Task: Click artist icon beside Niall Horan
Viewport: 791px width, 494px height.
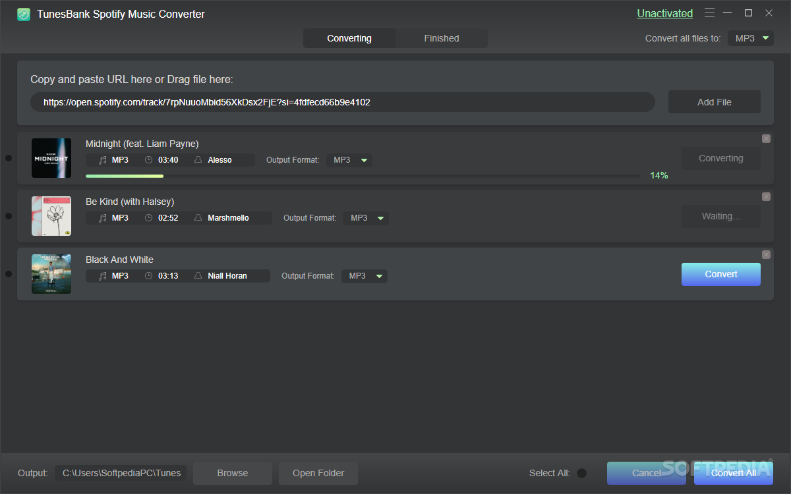Action: click(x=198, y=276)
